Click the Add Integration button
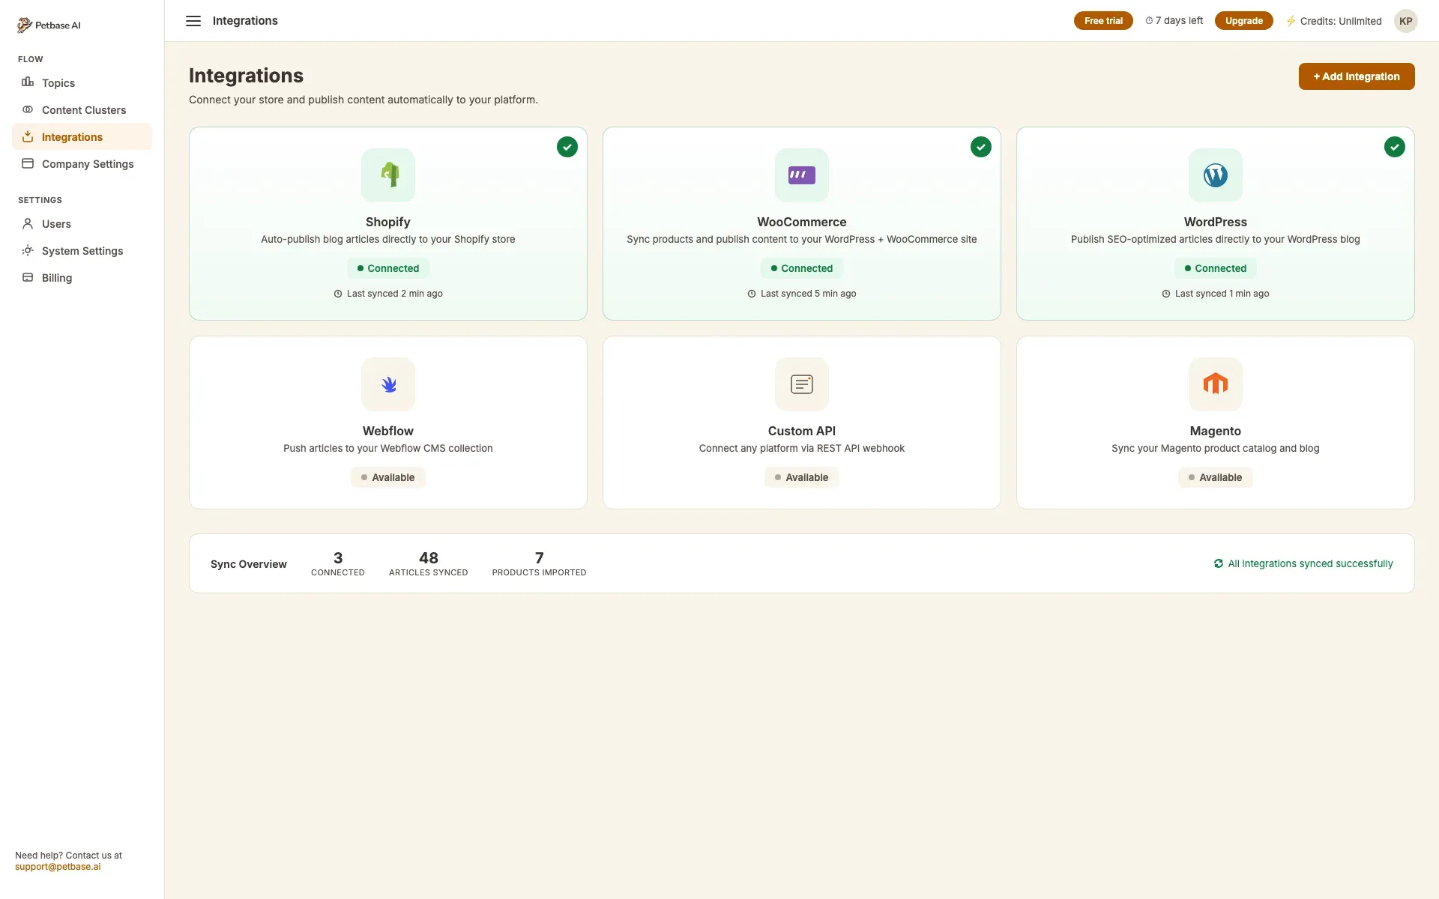 (1357, 76)
